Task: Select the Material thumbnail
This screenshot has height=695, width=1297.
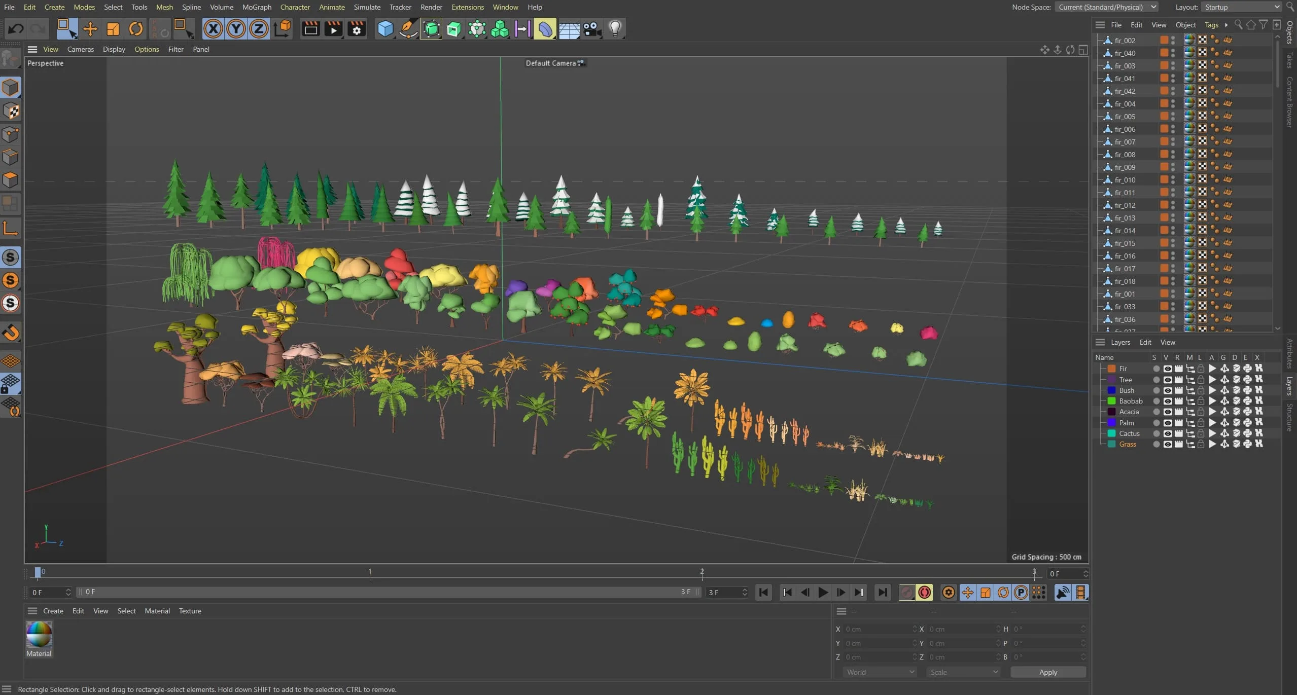Action: pyautogui.click(x=39, y=634)
